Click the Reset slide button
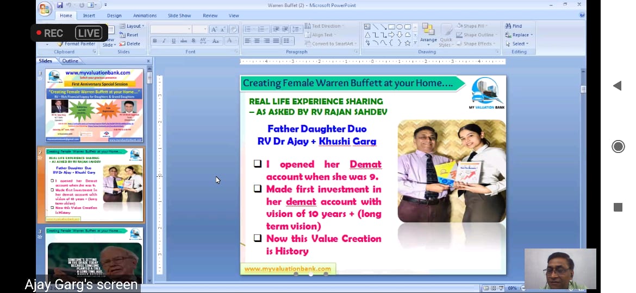 pos(129,35)
